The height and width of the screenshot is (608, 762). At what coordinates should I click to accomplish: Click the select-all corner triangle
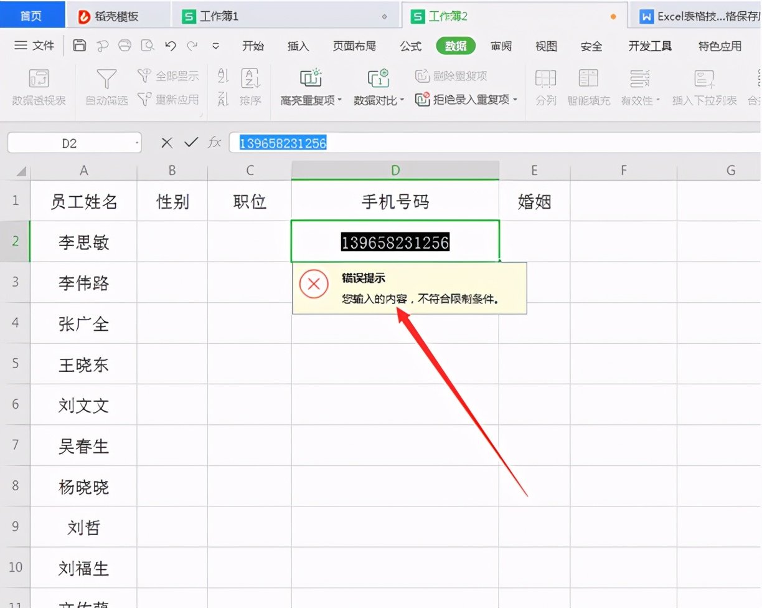(x=21, y=171)
